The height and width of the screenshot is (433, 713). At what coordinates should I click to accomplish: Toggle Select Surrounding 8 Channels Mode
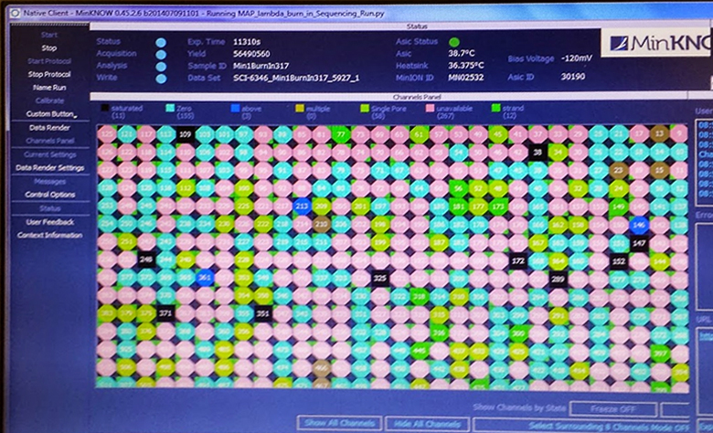592,425
